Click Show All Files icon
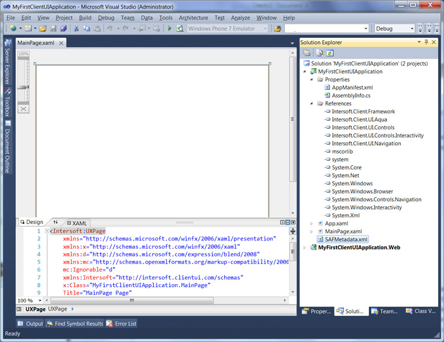The width and height of the screenshot is (444, 342). point(319,53)
